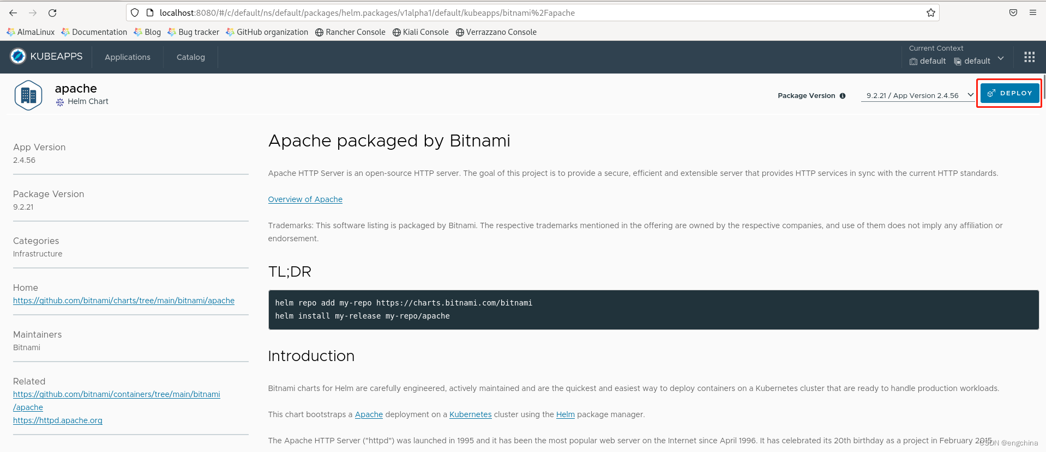The height and width of the screenshot is (452, 1046).
Task: Open the GitHub organization bookmark
Action: pos(267,32)
